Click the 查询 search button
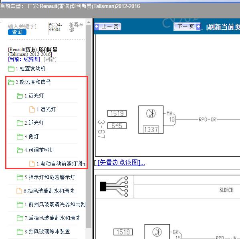 [x=17, y=32]
